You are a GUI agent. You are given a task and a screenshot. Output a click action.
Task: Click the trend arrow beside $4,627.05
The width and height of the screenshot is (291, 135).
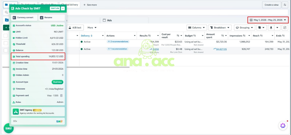tap(215, 49)
